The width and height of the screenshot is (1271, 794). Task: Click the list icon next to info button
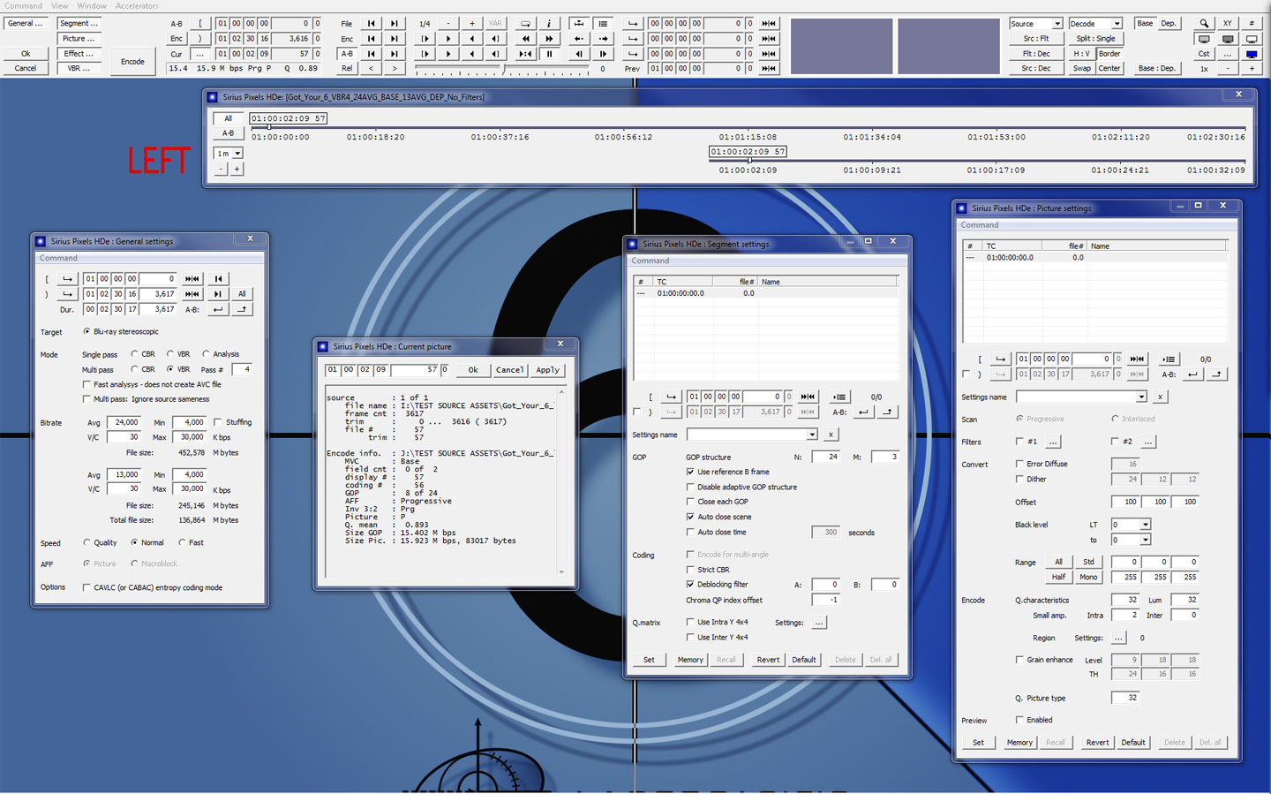click(x=603, y=24)
